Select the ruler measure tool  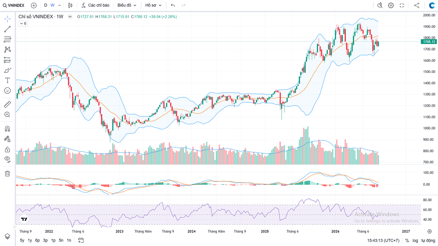(7, 104)
